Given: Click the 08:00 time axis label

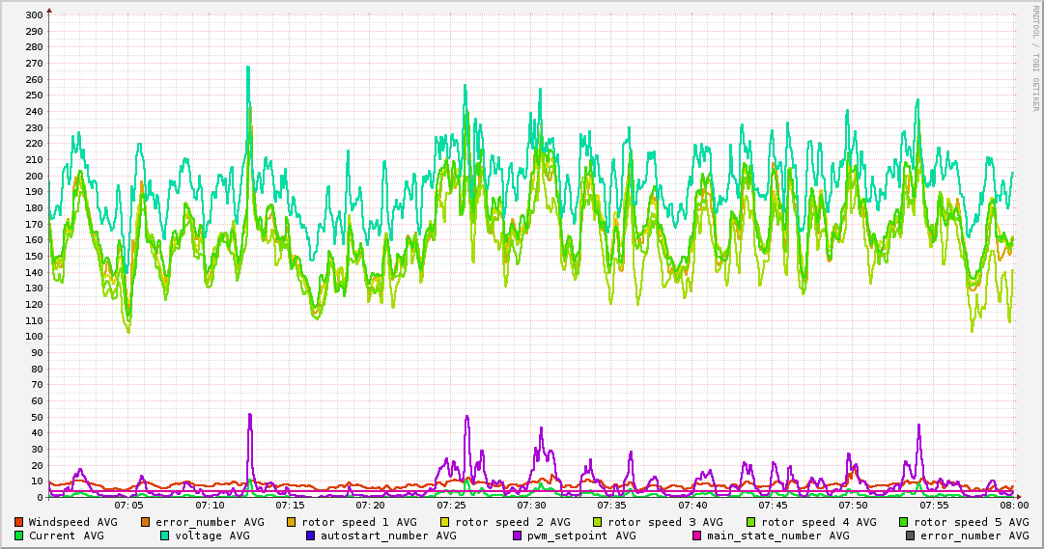Looking at the screenshot, I should point(1014,506).
